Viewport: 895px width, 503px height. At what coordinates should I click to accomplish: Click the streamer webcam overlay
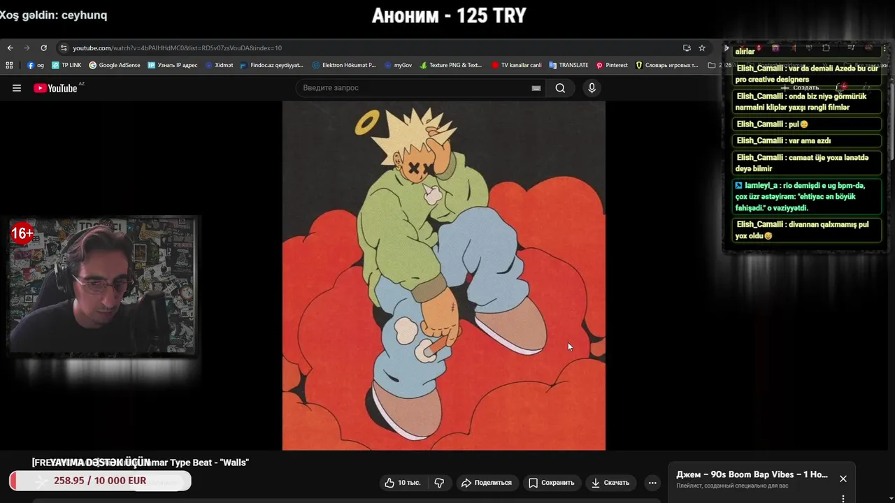pos(103,285)
